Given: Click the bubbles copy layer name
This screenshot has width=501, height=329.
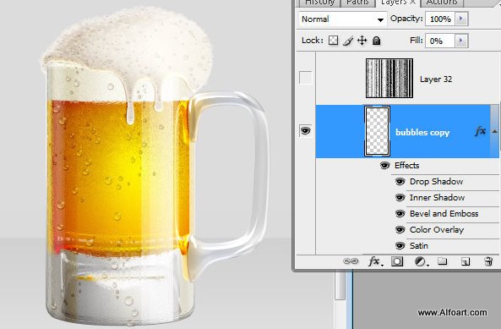Looking at the screenshot, I should (x=422, y=133).
